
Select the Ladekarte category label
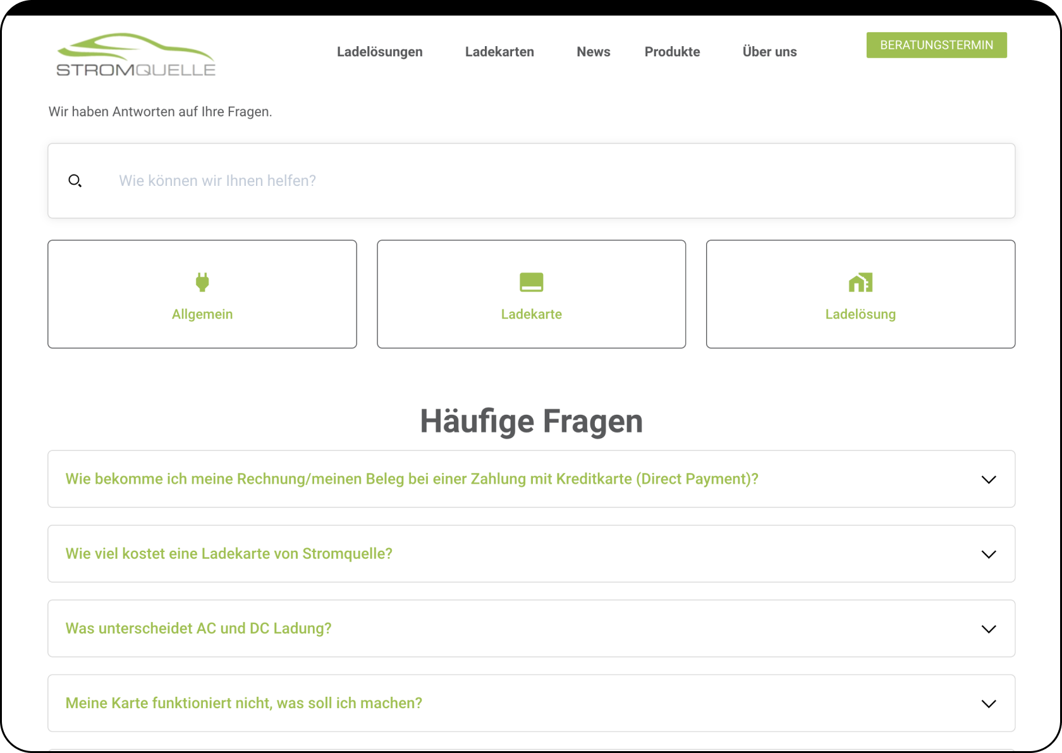[x=531, y=314]
